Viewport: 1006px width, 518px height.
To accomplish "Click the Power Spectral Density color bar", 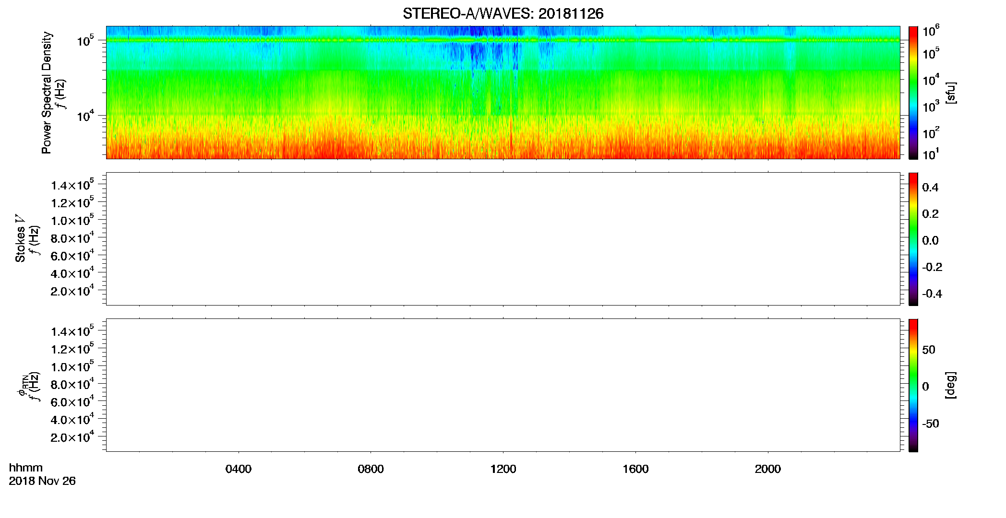I will point(913,93).
